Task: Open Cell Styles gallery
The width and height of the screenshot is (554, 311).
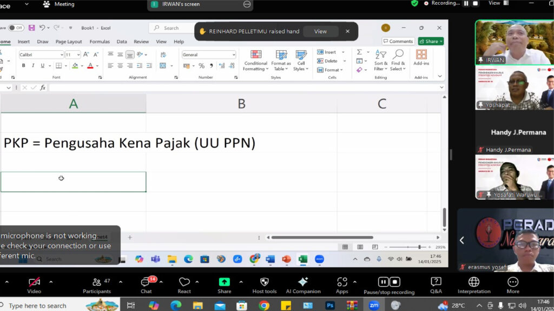Action: point(301,60)
